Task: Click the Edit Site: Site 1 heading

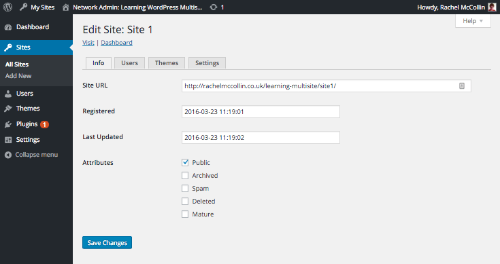Action: click(118, 30)
